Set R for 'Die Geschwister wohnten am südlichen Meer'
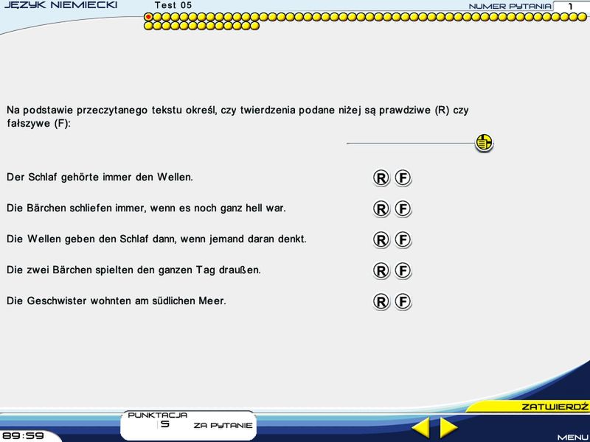Image resolution: width=590 pixels, height=442 pixels. point(381,301)
